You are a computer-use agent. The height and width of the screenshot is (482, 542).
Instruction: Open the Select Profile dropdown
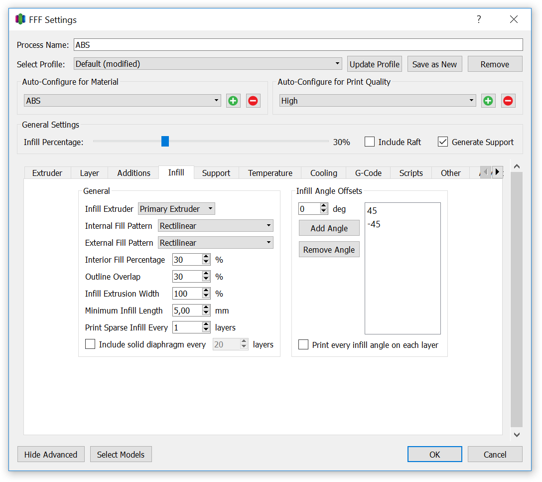click(208, 64)
